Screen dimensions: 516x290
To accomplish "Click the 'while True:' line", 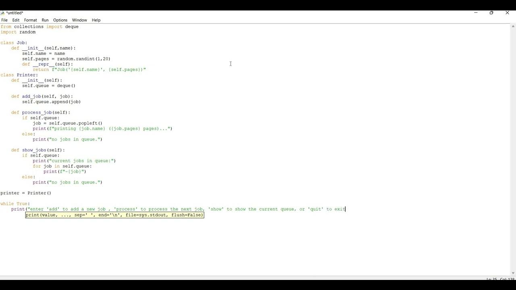I will click(x=15, y=204).
